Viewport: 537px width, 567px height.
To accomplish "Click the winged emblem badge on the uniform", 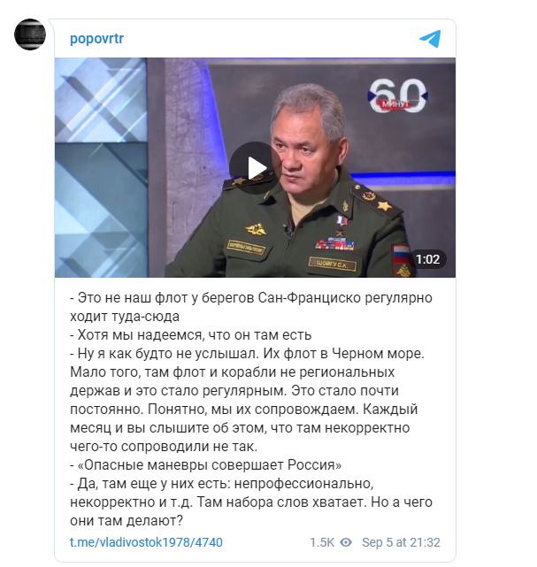I will coord(256,228).
